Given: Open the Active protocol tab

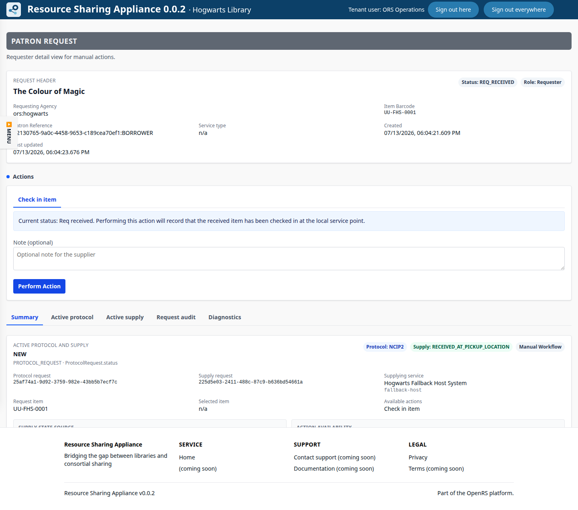Looking at the screenshot, I should [72, 317].
